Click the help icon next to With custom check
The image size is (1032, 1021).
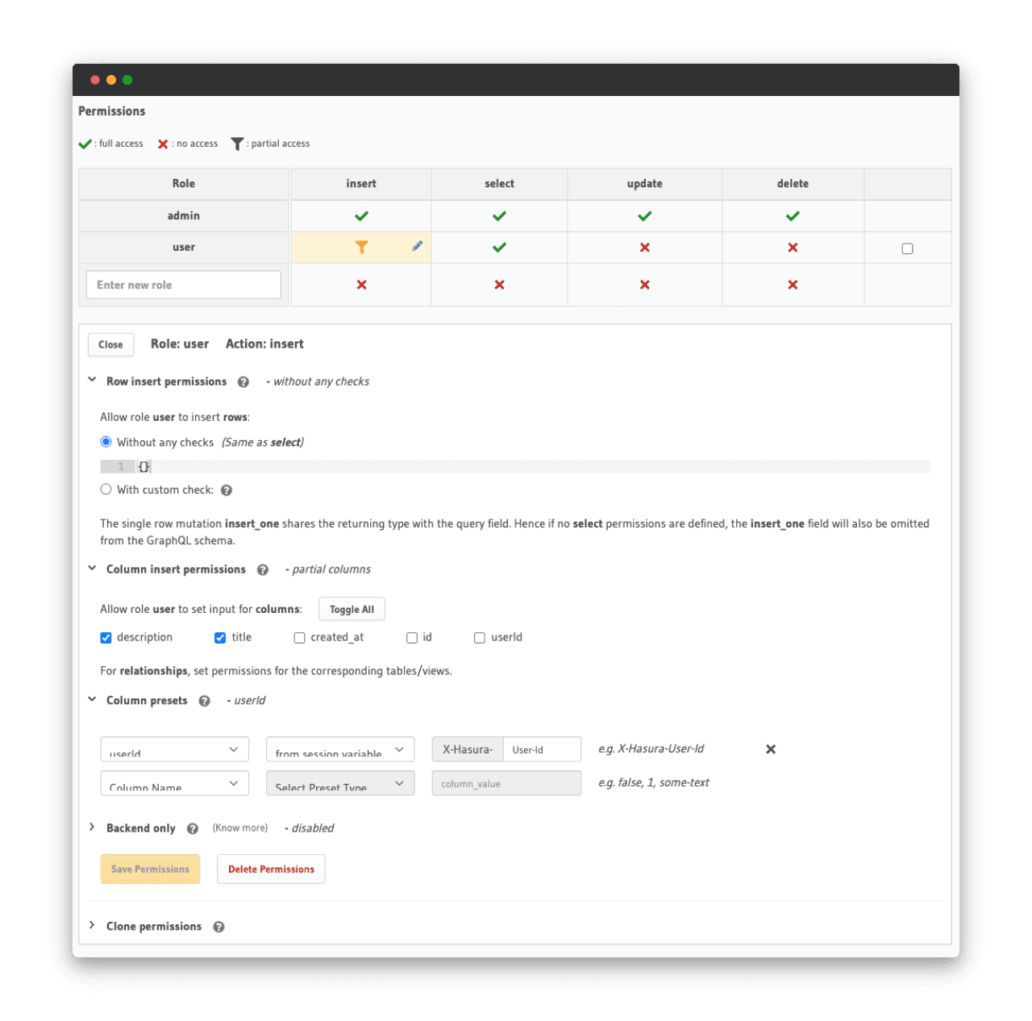coord(227,490)
